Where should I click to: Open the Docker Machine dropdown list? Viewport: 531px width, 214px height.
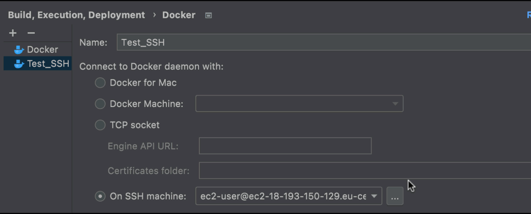[299, 104]
